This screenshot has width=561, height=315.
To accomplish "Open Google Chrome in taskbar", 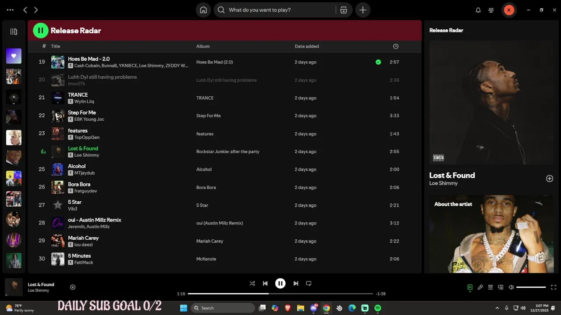I will [326, 308].
